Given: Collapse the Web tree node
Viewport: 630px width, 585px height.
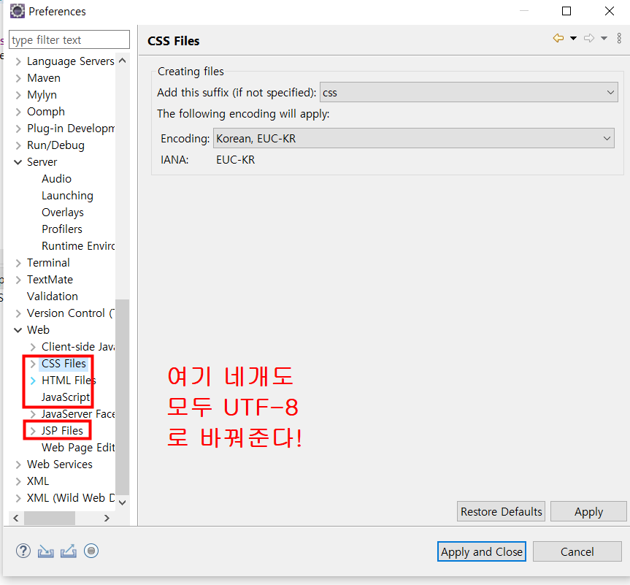Looking at the screenshot, I should pyautogui.click(x=18, y=330).
